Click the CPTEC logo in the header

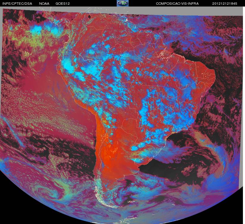123,3
